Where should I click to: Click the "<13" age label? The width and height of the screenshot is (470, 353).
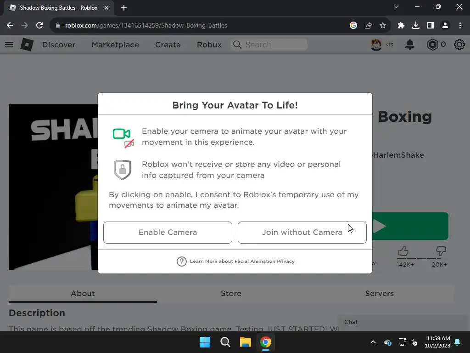pos(389,45)
